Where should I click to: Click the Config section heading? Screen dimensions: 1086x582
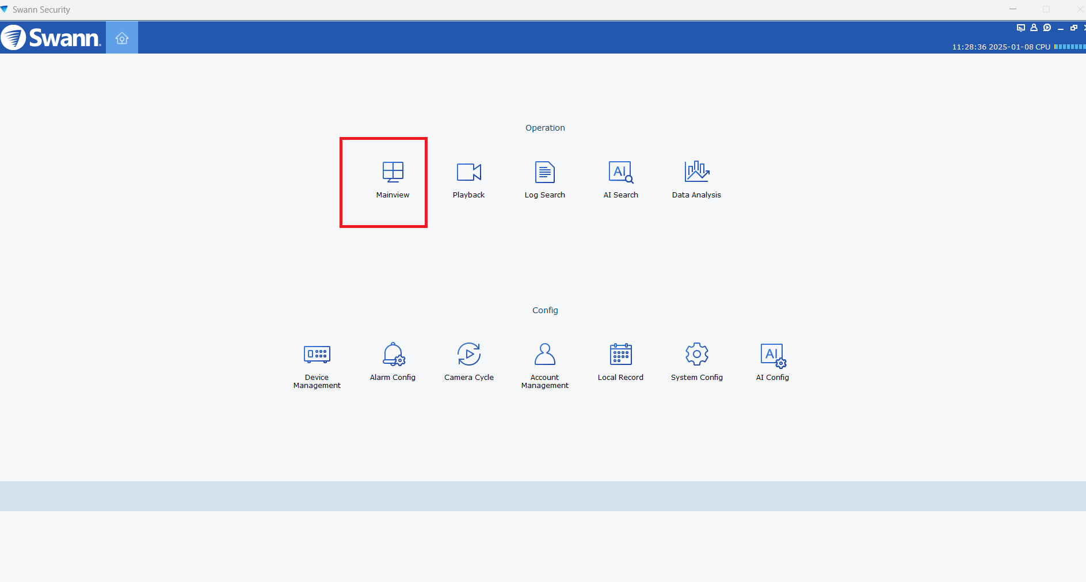pos(544,310)
